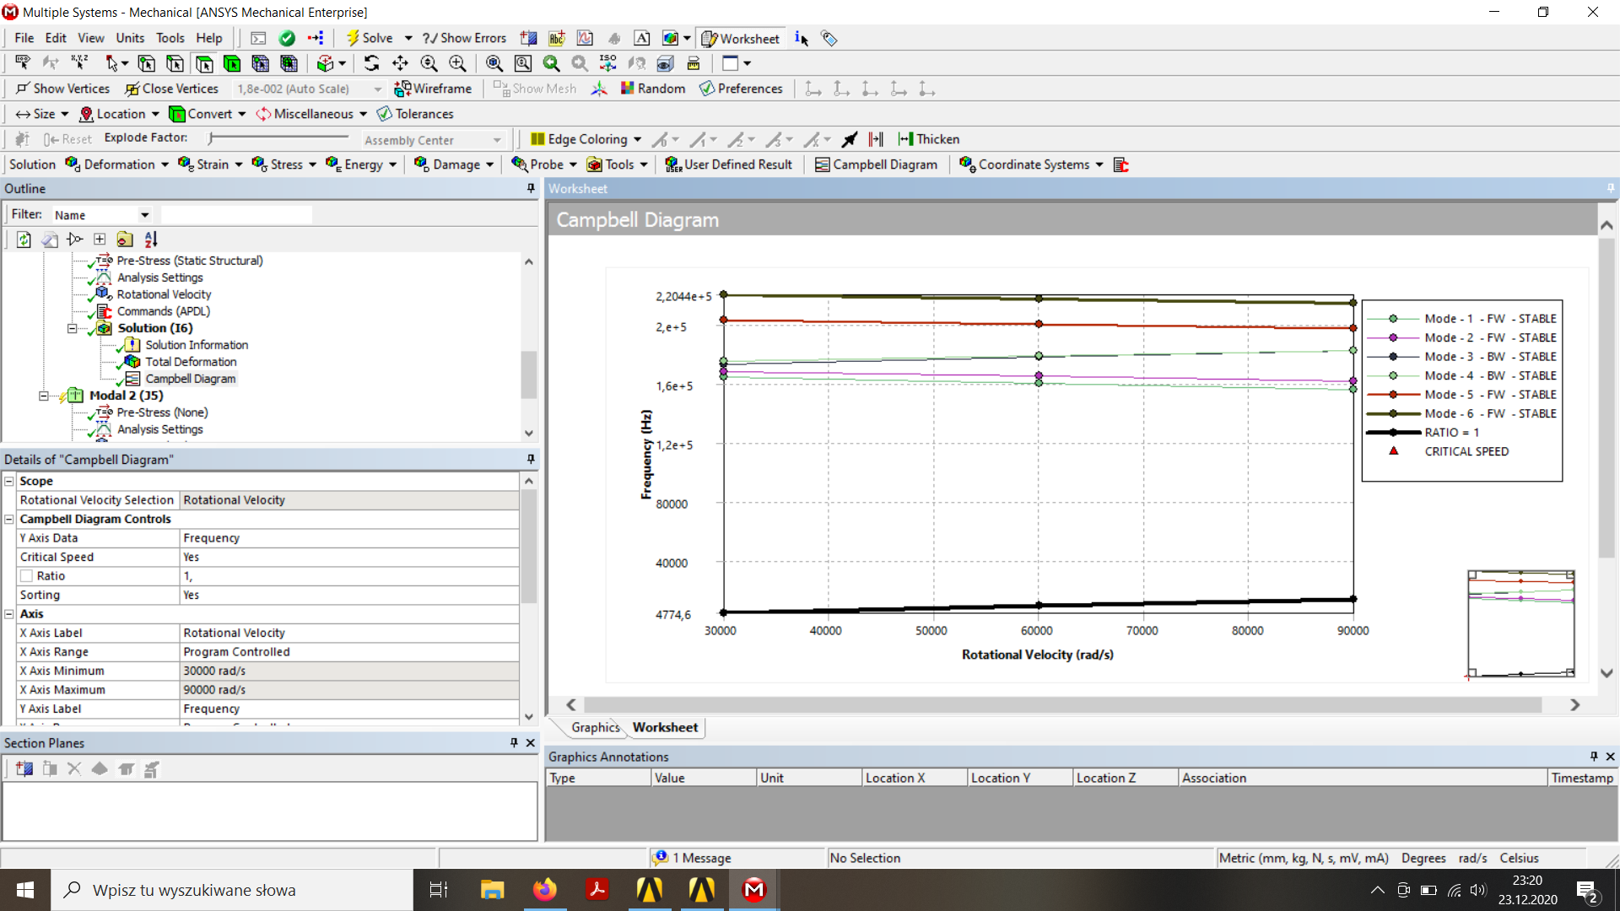Open the Filter Name combo box
Screen dimensions: 1620x911
point(101,215)
